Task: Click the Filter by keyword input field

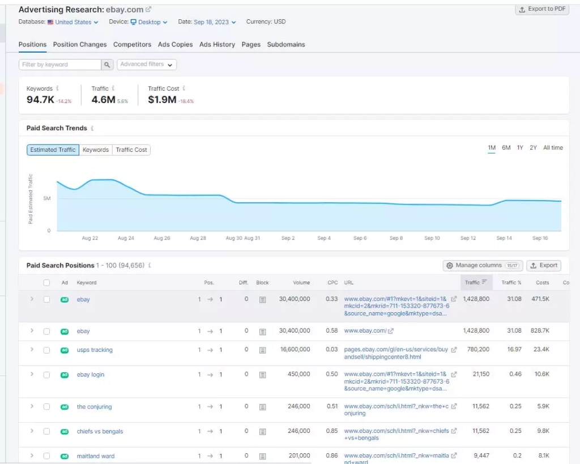Action: point(60,65)
